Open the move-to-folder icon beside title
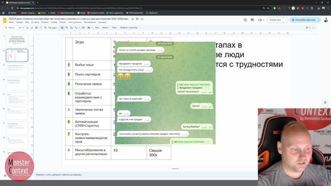 [x=137, y=19]
